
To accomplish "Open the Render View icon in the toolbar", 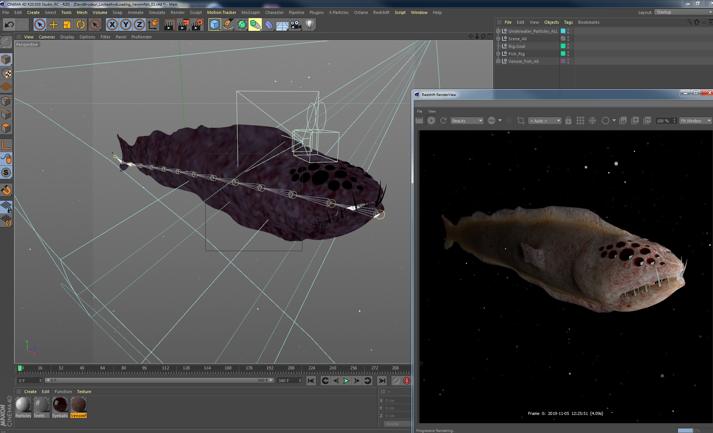I will [169, 24].
